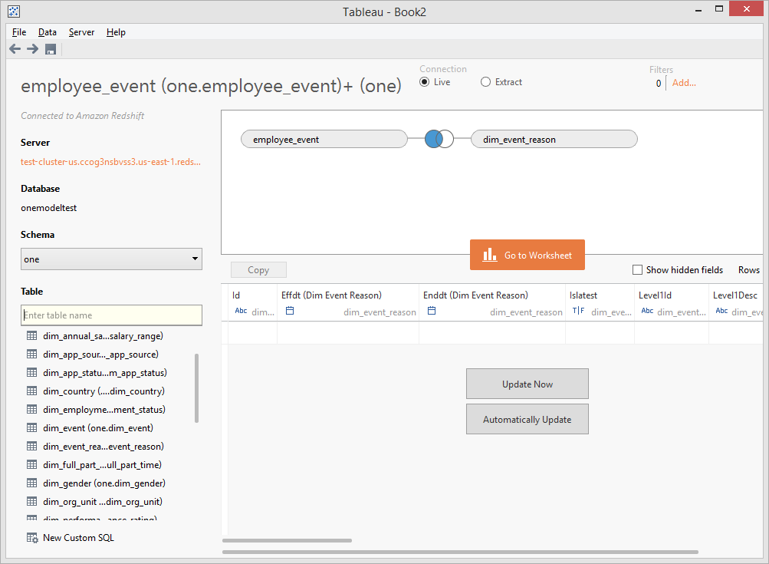This screenshot has width=769, height=564.
Task: Click date type icon in Enddt column
Action: pyautogui.click(x=432, y=311)
